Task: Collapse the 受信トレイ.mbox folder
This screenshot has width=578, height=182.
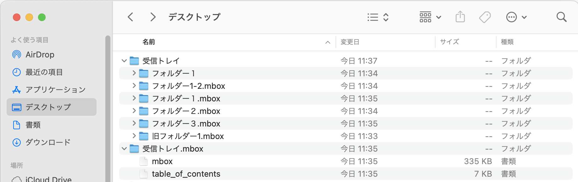Action: coord(124,148)
